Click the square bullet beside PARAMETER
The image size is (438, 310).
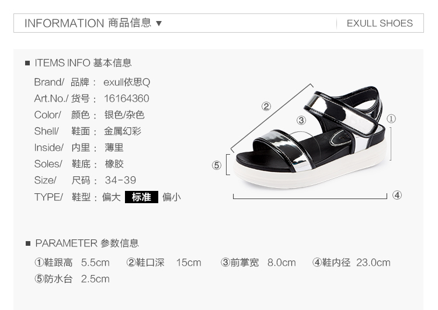tap(28, 243)
